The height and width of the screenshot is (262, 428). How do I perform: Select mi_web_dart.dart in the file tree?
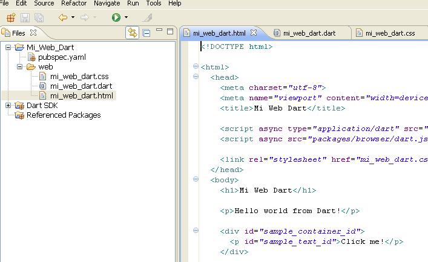[81, 86]
